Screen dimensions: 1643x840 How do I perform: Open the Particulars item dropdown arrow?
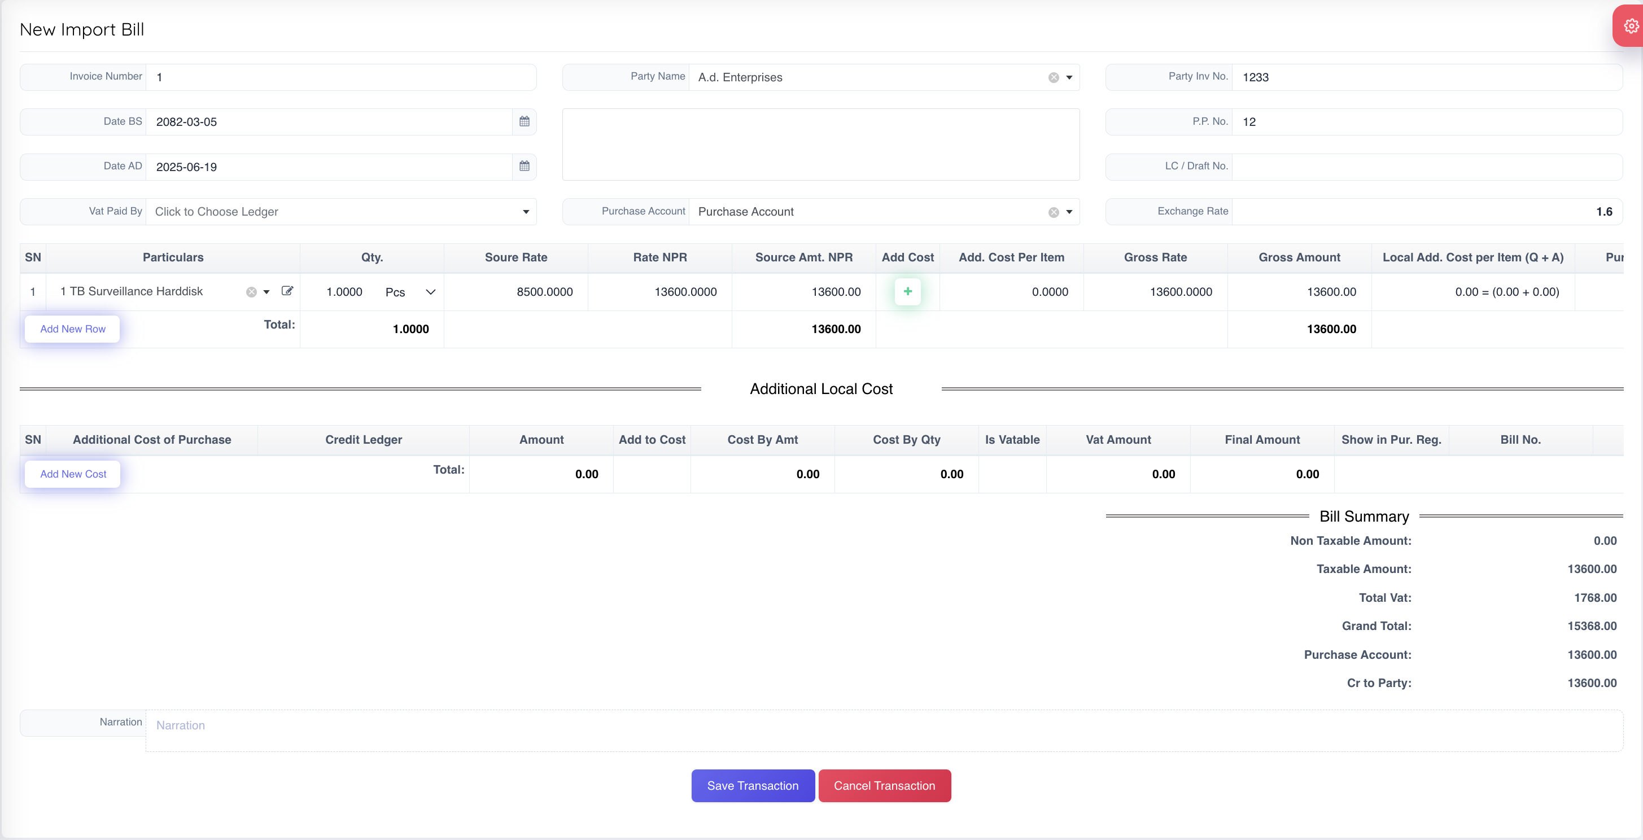pos(266,292)
